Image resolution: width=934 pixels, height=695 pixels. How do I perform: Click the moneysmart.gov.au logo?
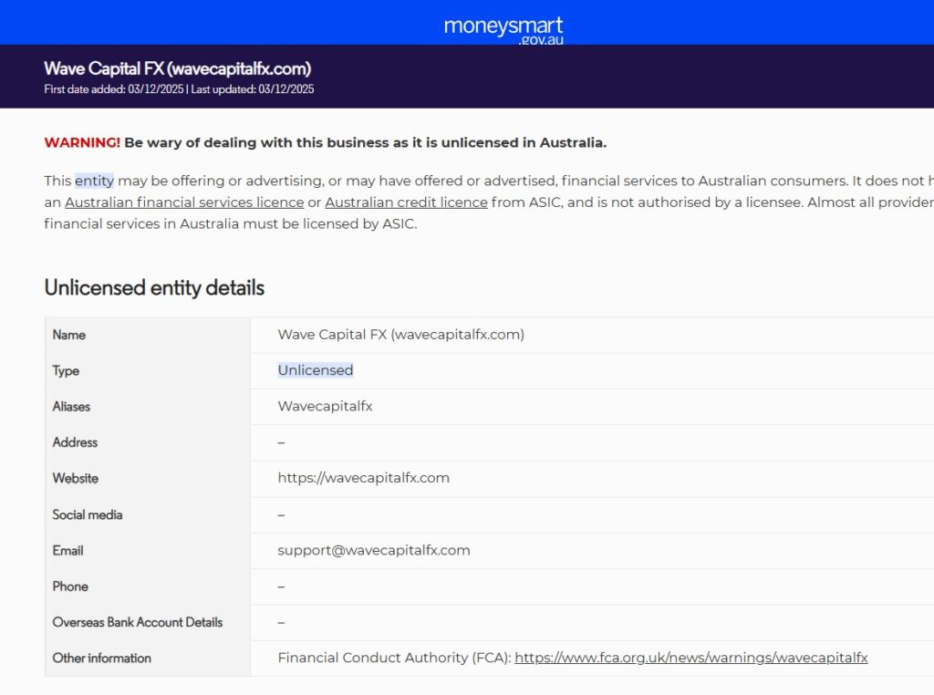pyautogui.click(x=503, y=28)
